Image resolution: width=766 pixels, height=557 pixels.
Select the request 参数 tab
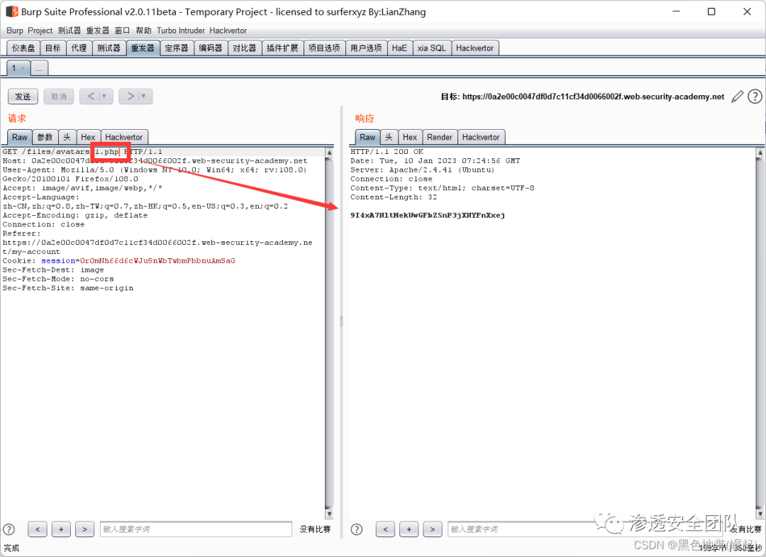45,137
